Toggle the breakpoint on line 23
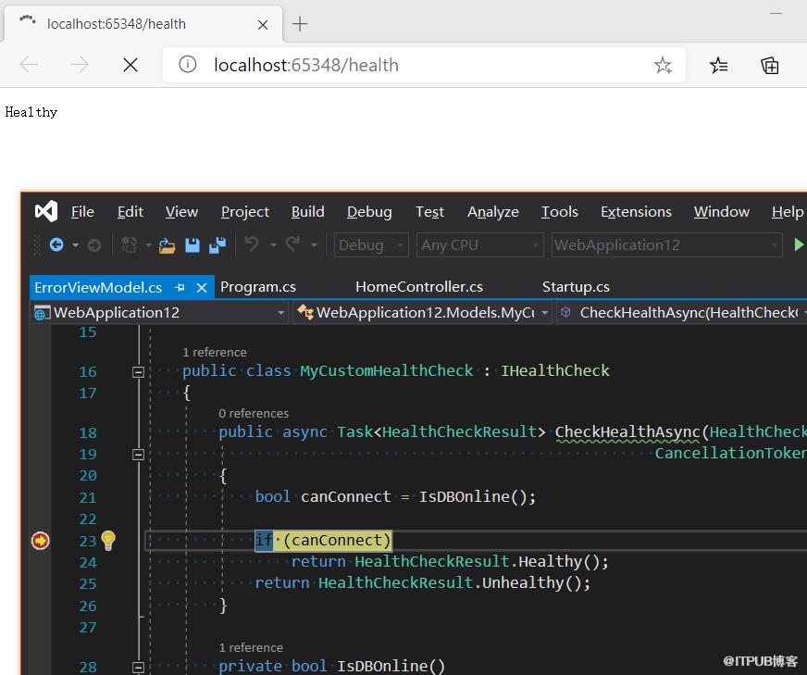The height and width of the screenshot is (675, 807). click(x=40, y=541)
